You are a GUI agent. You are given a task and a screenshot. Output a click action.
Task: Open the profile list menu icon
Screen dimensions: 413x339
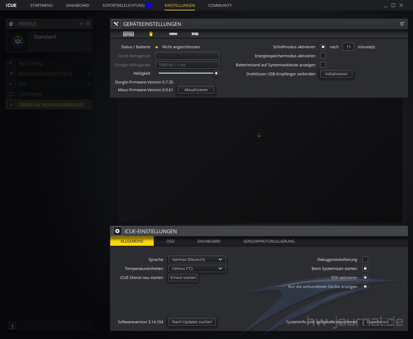coord(88,24)
